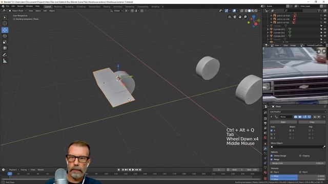The width and height of the screenshot is (328, 184).
Task: Click green Y axis on navigation gizmo
Action: click(x=259, y=20)
